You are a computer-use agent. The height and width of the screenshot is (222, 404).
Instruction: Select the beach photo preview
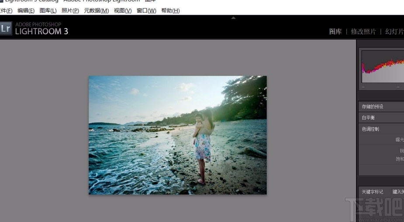pyautogui.click(x=177, y=135)
